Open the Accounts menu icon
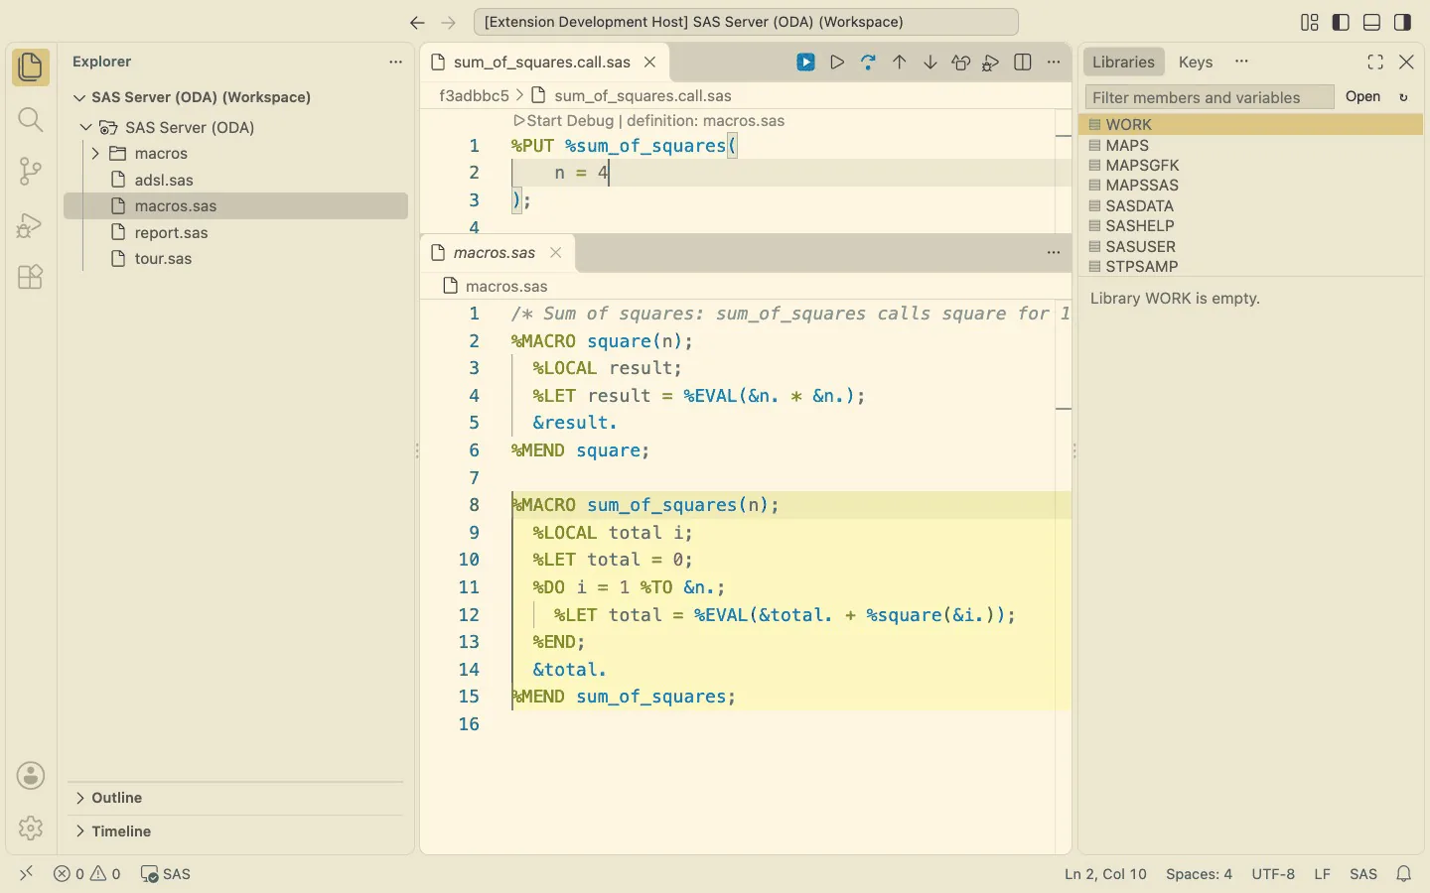This screenshot has width=1430, height=893. 31,776
